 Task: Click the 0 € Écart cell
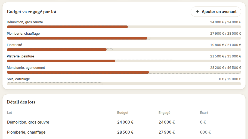coord(203,122)
